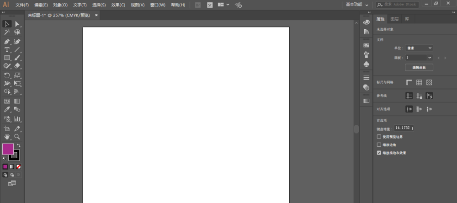Screen dimensions: 457x203
Task: Show rulers via the ruler icon
Action: pos(409,82)
